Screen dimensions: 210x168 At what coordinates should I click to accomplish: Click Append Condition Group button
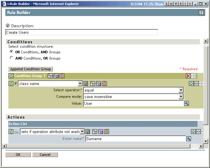pyautogui.click(x=31, y=69)
